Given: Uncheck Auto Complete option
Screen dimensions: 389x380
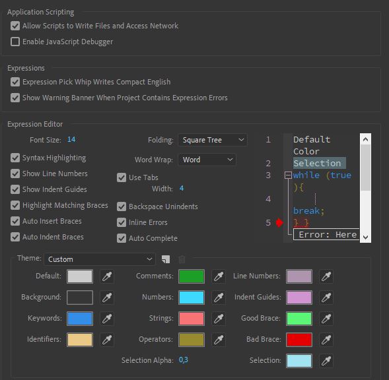Looking at the screenshot, I should 122,238.
